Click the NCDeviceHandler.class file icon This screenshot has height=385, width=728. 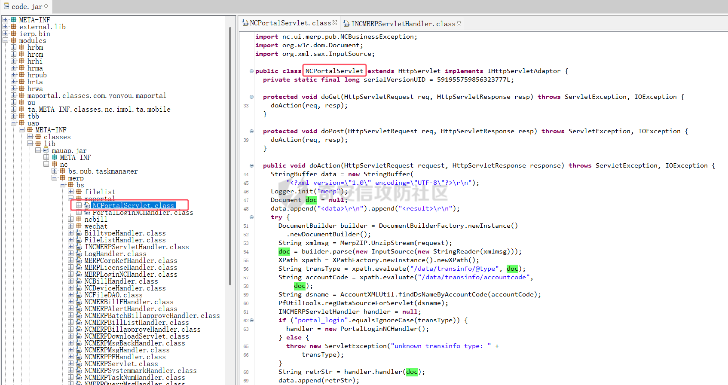(x=79, y=288)
